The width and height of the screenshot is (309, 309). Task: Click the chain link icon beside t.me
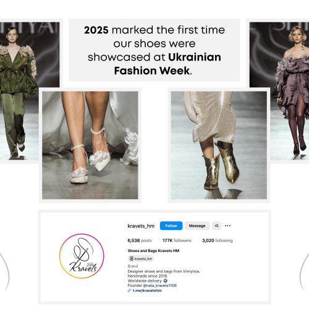click(x=129, y=290)
